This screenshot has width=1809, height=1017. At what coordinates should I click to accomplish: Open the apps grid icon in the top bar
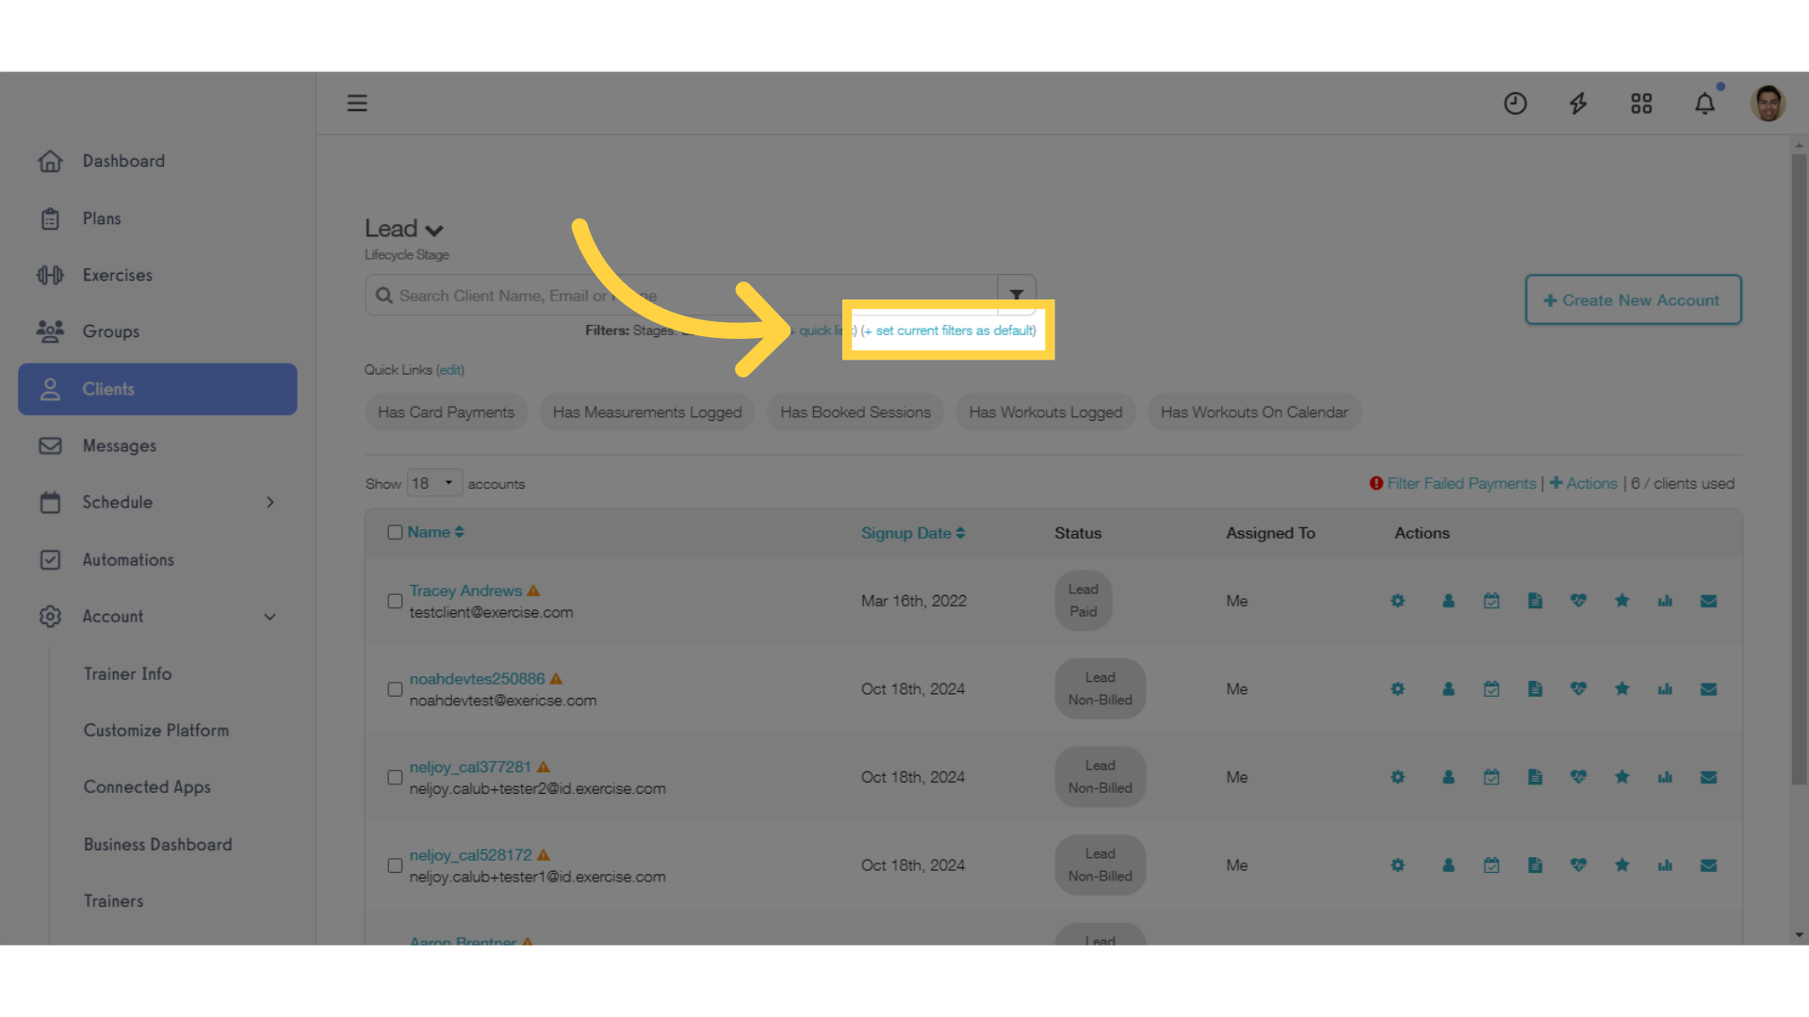click(1641, 104)
